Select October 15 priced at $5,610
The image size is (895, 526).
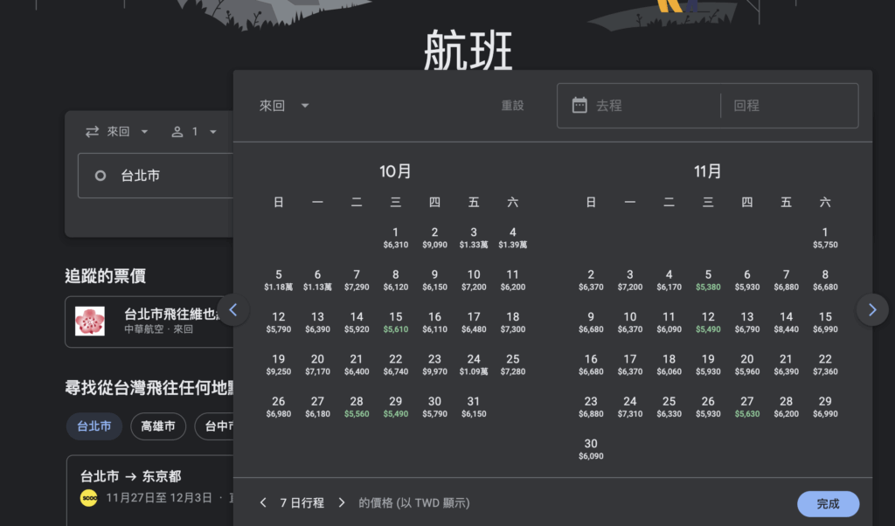pos(396,322)
